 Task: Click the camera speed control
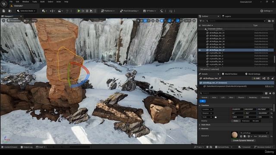(x=188, y=21)
